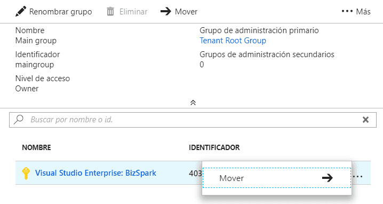Open the Tenant Root Group link
The width and height of the screenshot is (383, 204).
[x=233, y=41]
